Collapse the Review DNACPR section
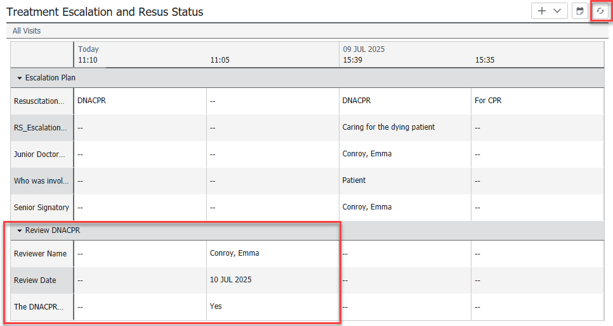This screenshot has width=613, height=326. tap(20, 230)
